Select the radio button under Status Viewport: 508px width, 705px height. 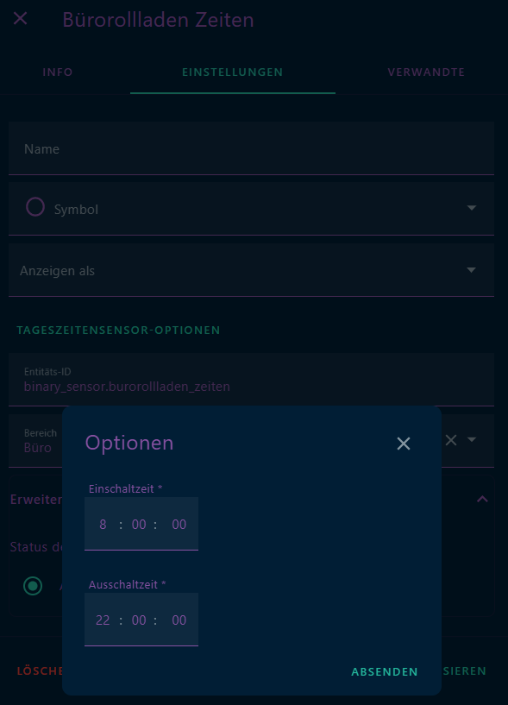pos(32,586)
